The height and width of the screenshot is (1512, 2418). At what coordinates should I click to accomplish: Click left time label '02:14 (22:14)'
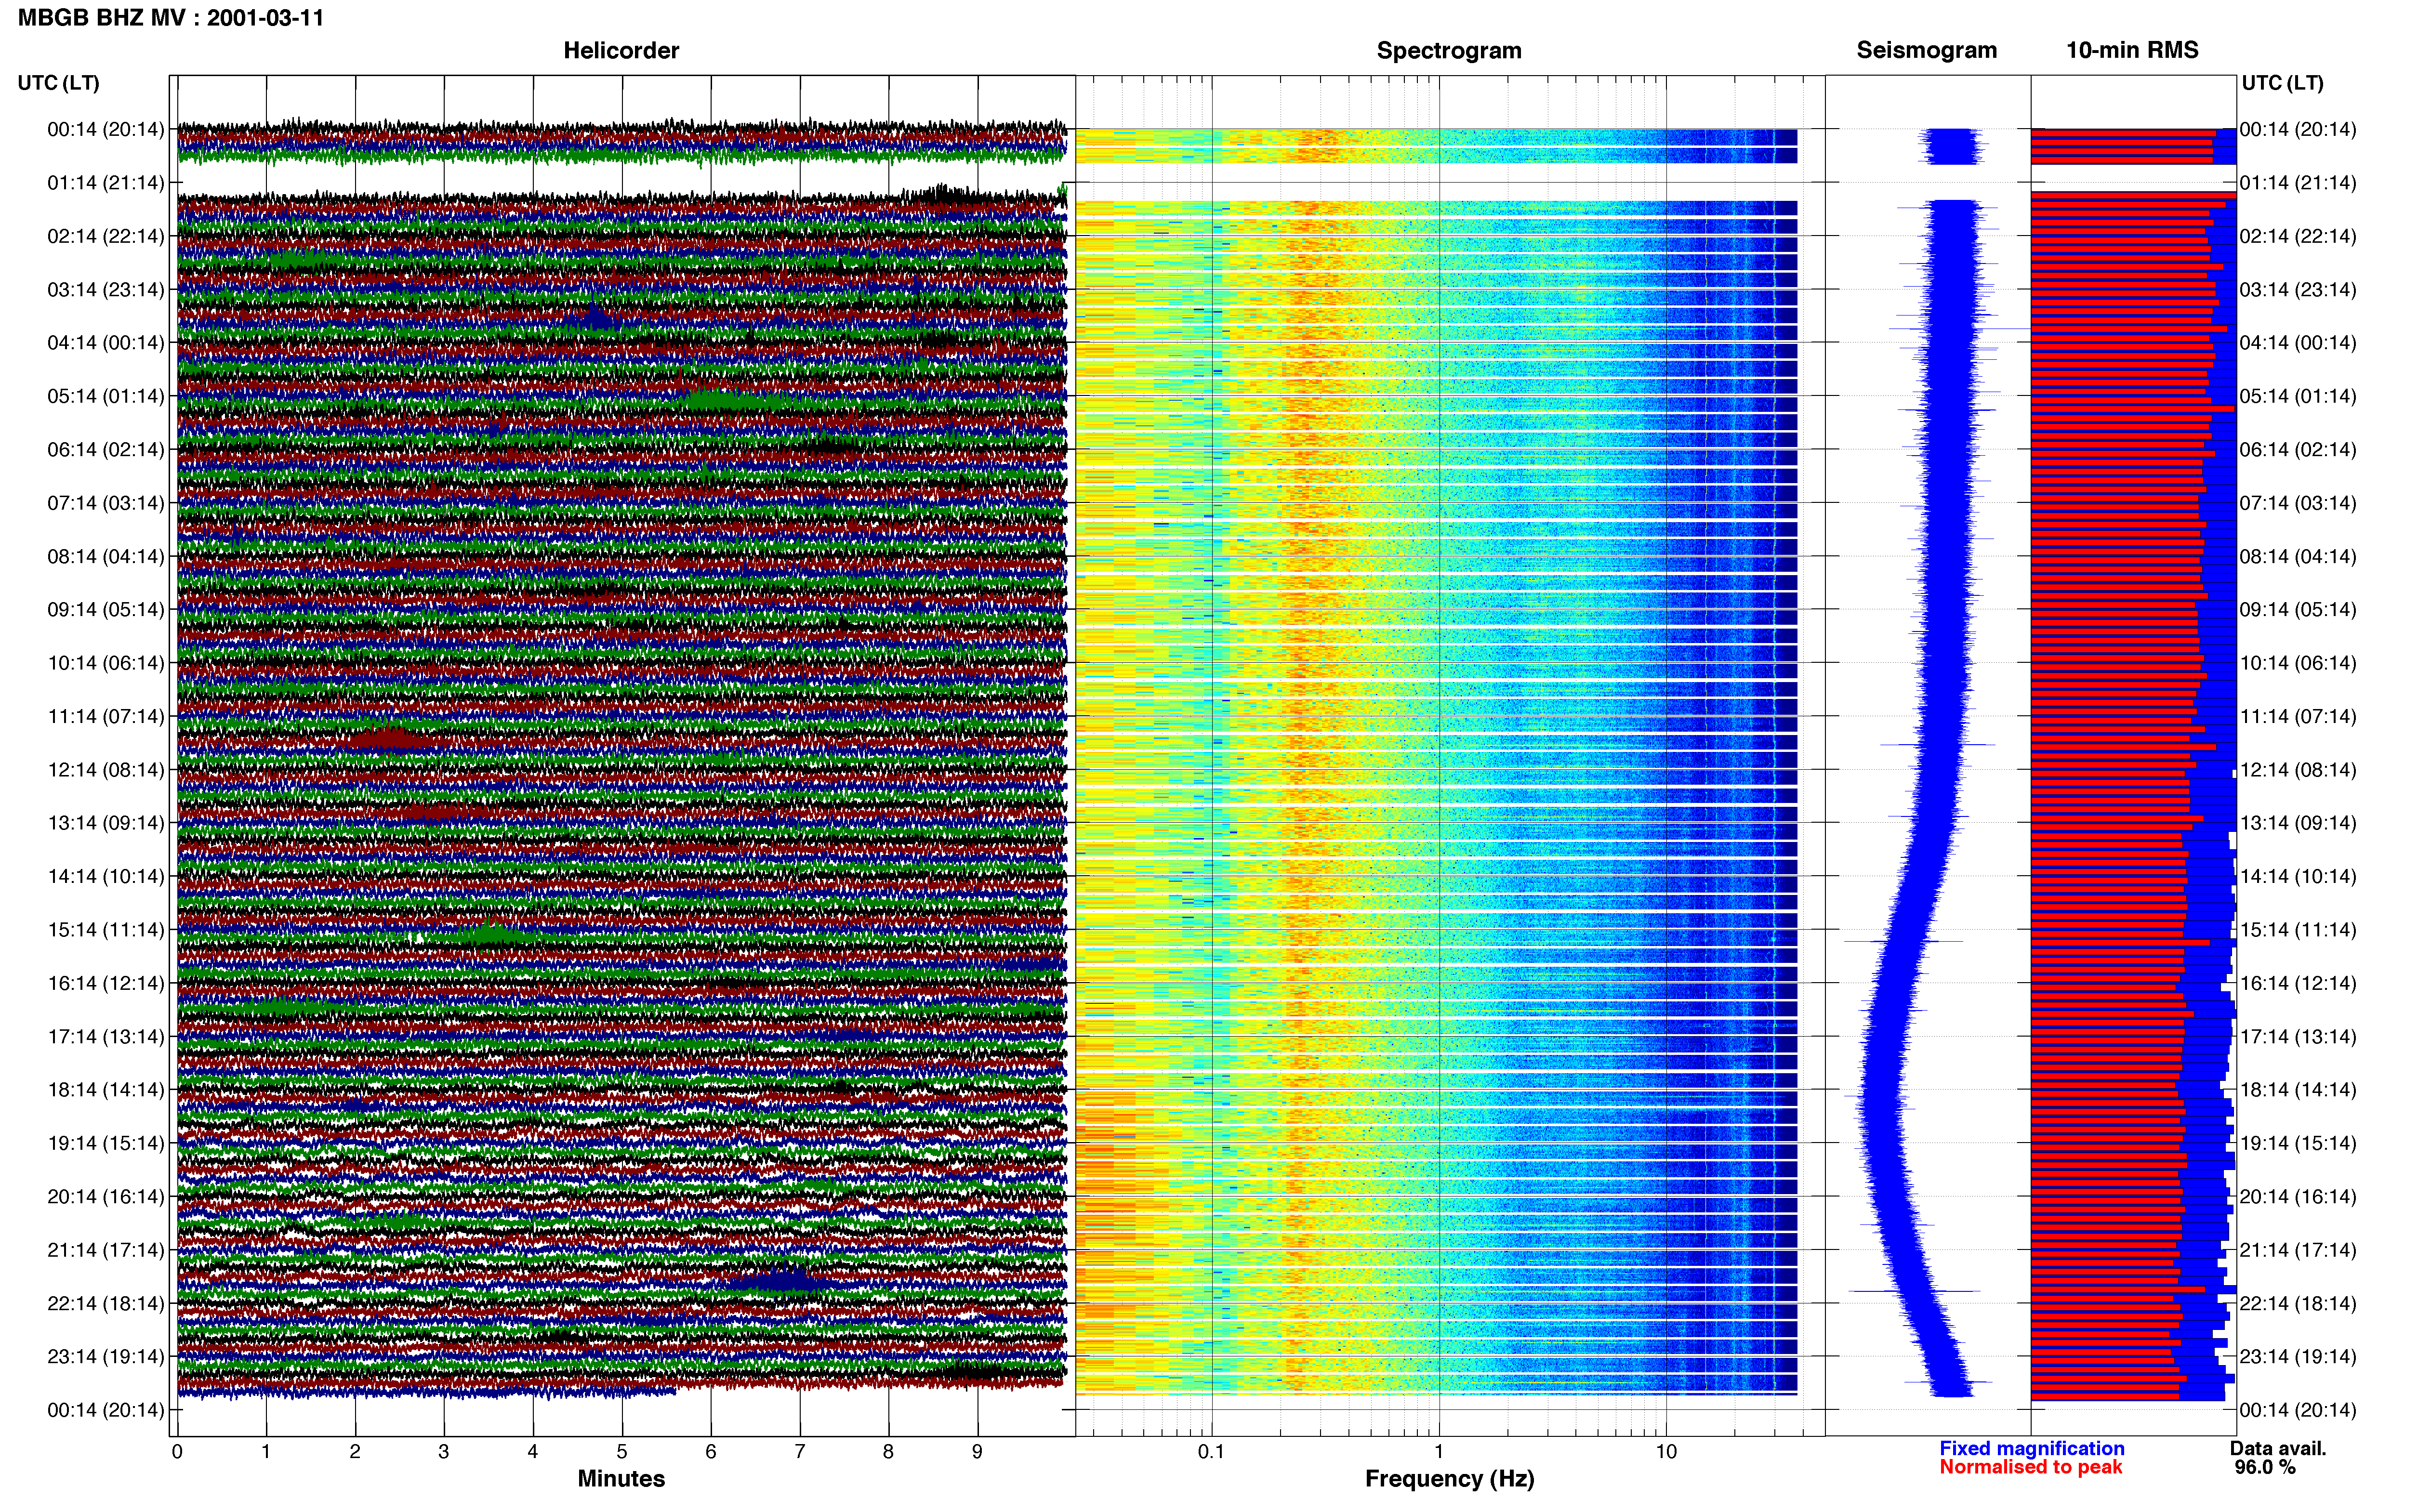[x=106, y=236]
